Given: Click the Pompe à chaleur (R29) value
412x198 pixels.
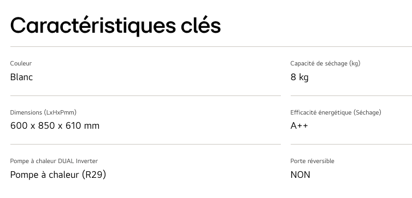Looking at the screenshot, I should point(58,175).
